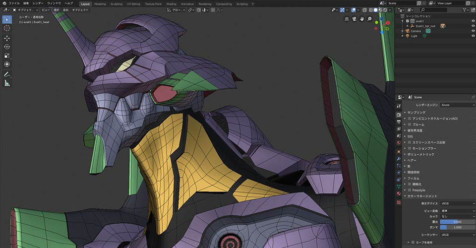Enable the Freestyle checkbox
The image size is (476, 248).
tap(410, 190)
